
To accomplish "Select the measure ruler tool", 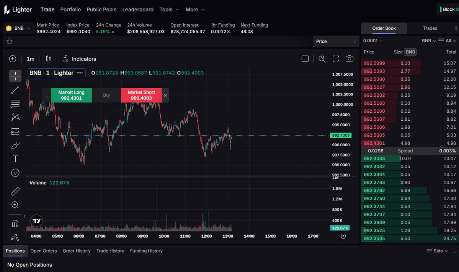I will pos(15,191).
